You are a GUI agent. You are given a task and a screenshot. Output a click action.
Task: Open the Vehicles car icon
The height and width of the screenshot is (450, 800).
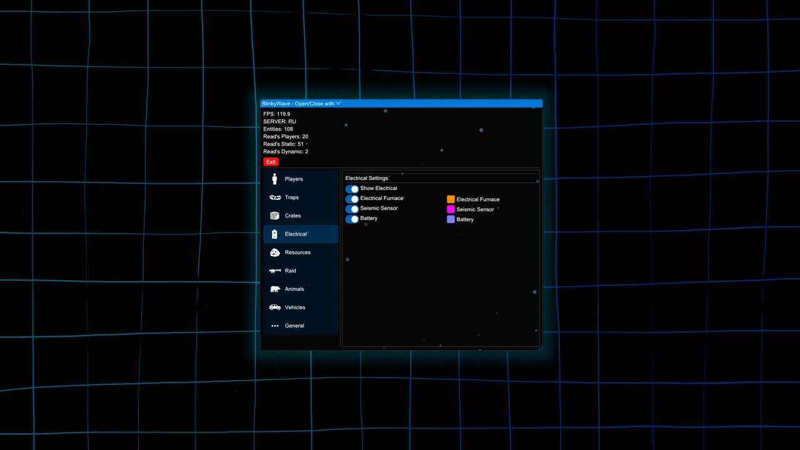tap(275, 307)
